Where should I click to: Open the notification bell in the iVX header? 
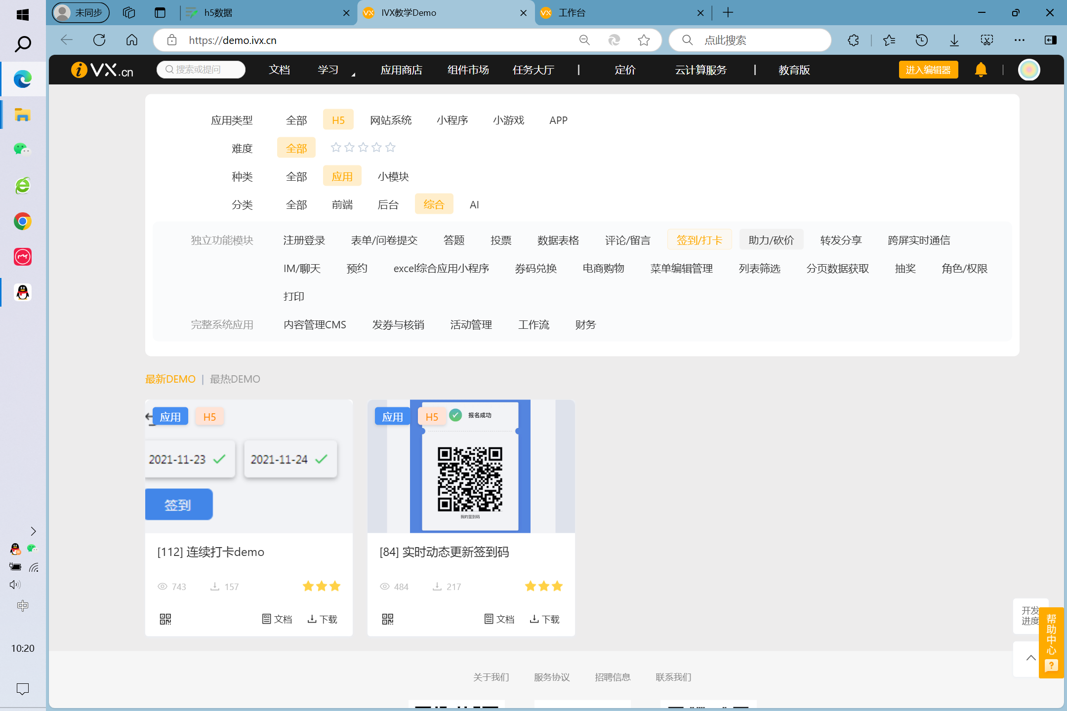pos(981,70)
